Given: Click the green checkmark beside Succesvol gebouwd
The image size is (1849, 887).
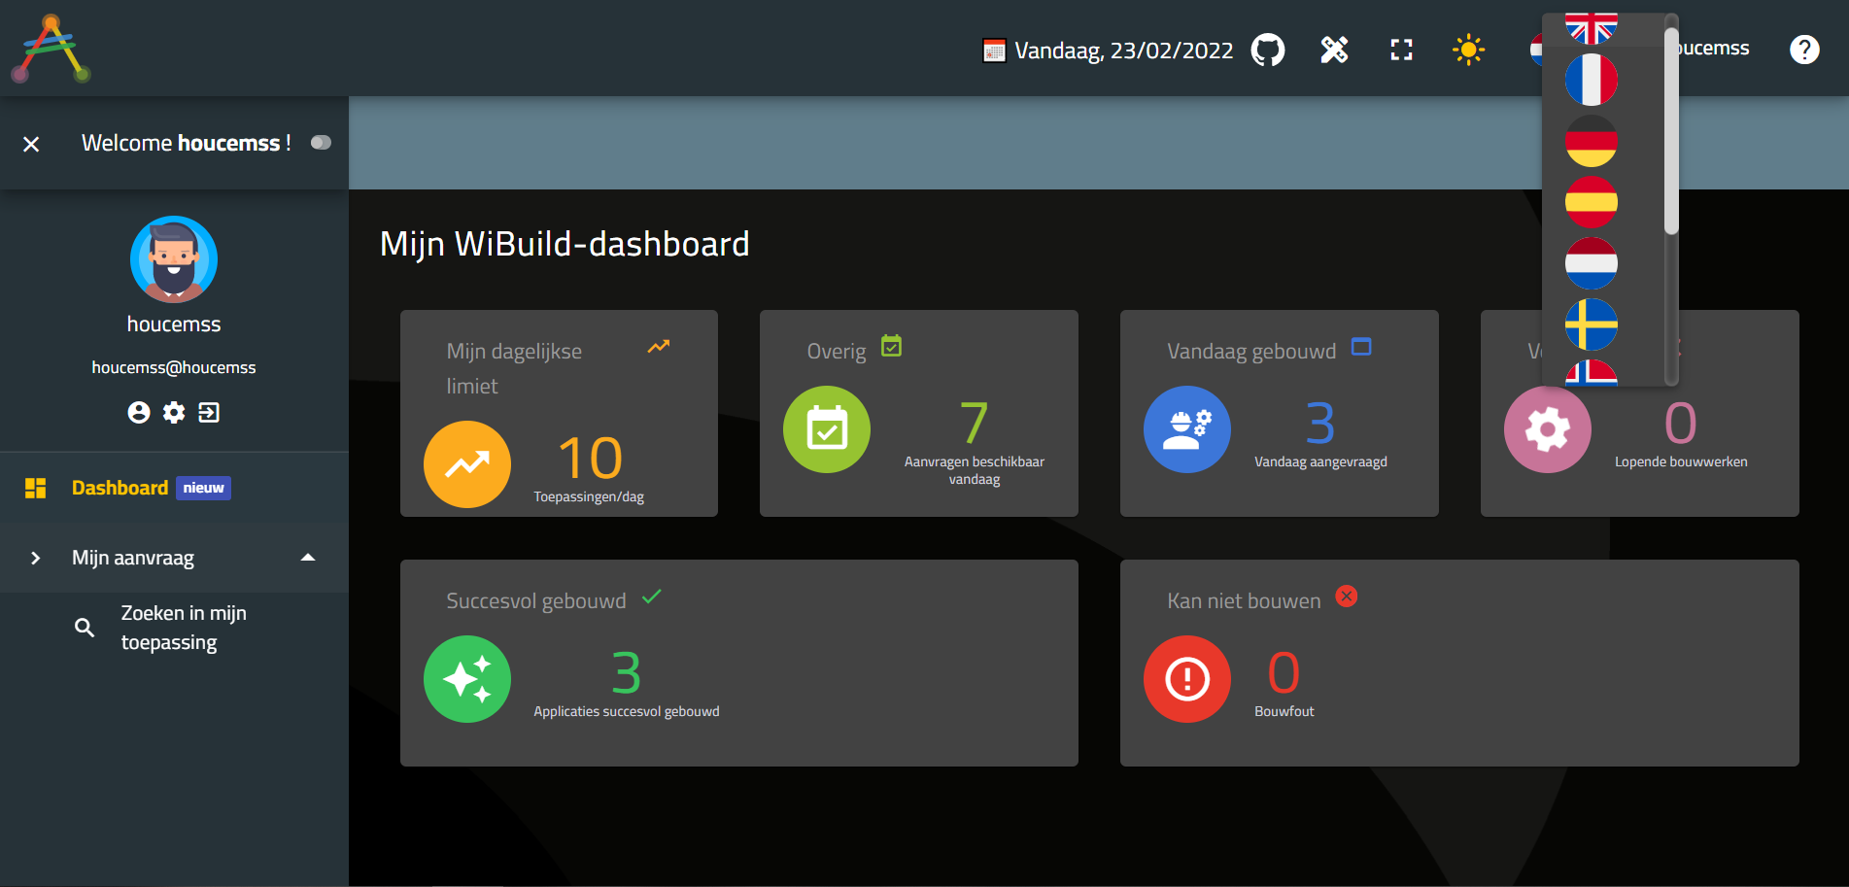Looking at the screenshot, I should click(651, 597).
